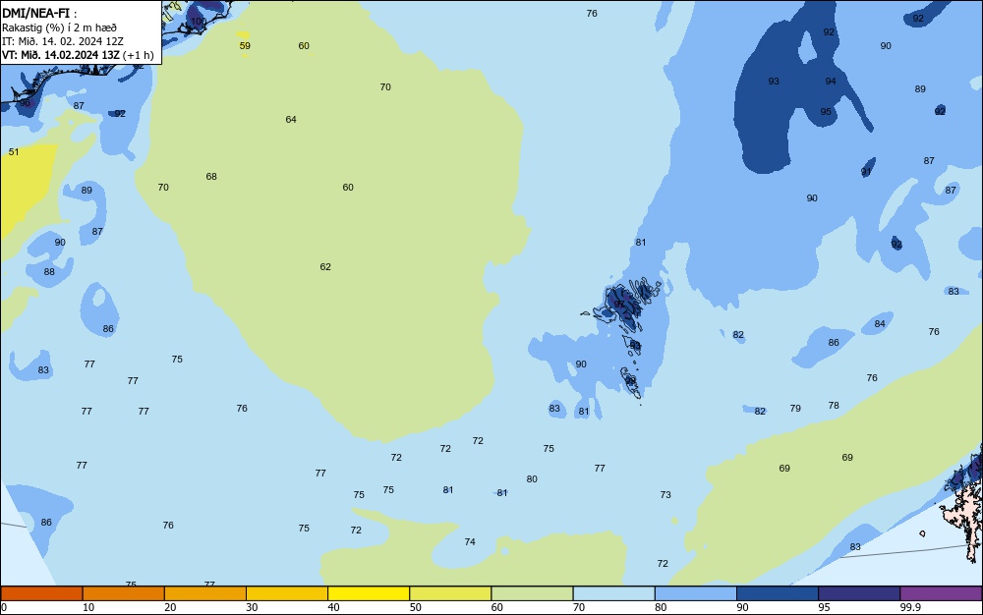Image resolution: width=983 pixels, height=615 pixels.
Task: Click the humidity value '88' on the map
Action: pyautogui.click(x=49, y=272)
